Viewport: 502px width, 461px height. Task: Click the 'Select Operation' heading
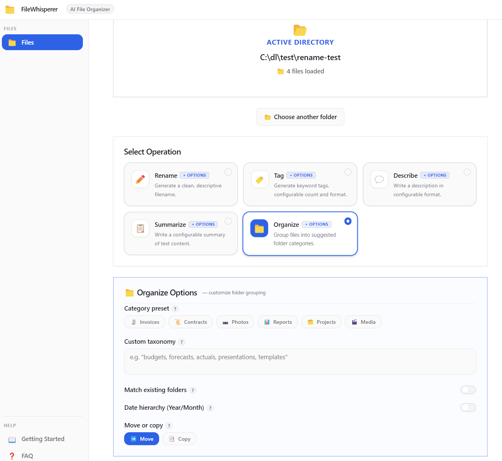[x=152, y=152]
